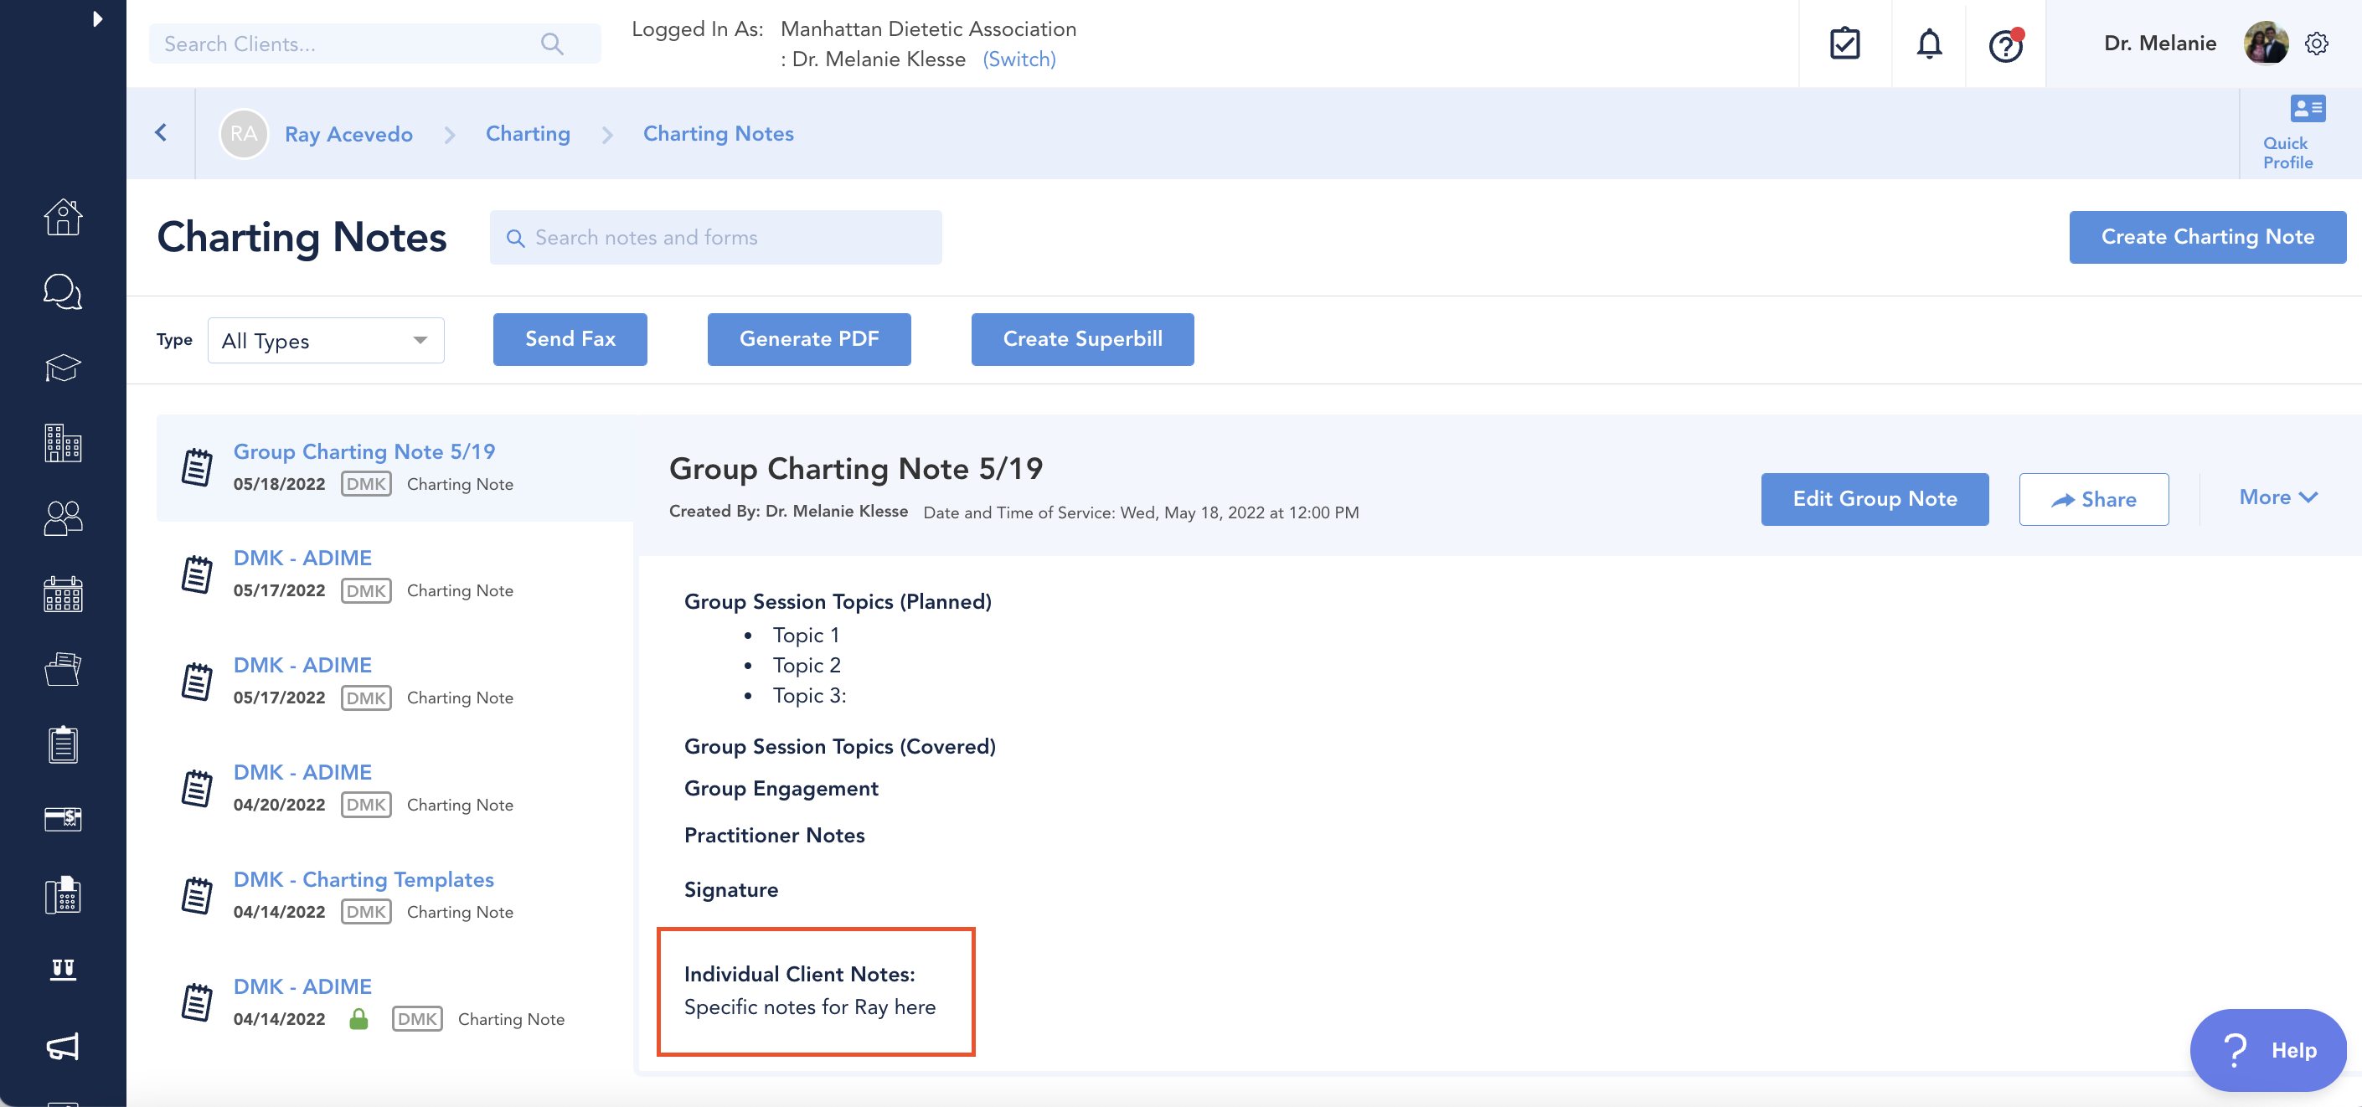Expand the collapsed sidebar arrow at top left
This screenshot has width=2362, height=1107.
coord(97,18)
